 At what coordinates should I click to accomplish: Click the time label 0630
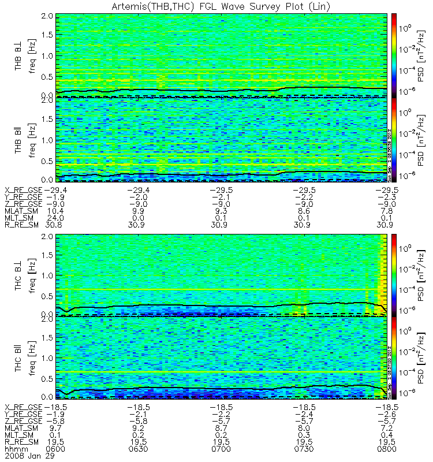138,449
